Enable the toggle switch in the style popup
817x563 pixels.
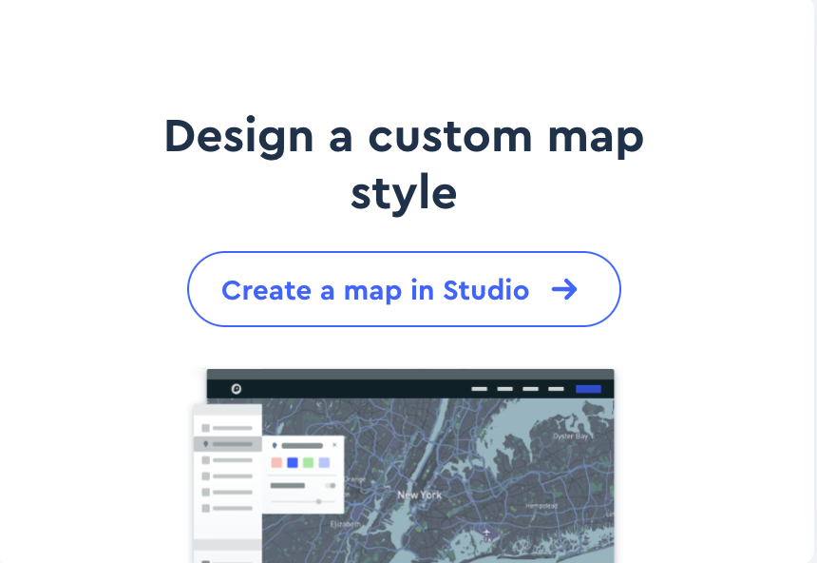pos(330,485)
